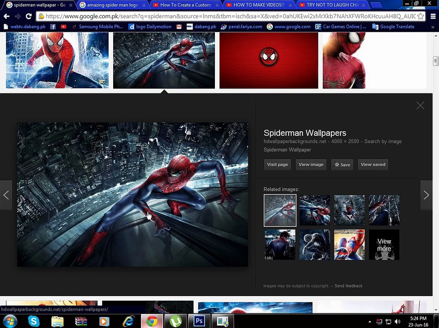The height and width of the screenshot is (328, 439).
Task: Open Google Translate bookmark
Action: pos(393,27)
